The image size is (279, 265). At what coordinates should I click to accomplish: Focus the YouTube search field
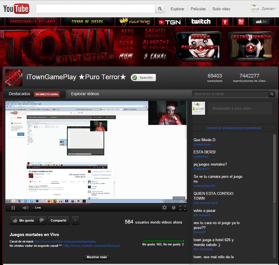pos(95,9)
